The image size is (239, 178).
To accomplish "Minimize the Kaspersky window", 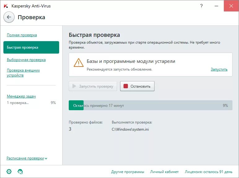I will click(x=216, y=6).
